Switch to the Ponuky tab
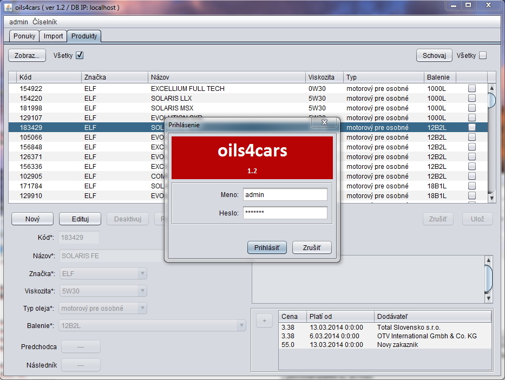The width and height of the screenshot is (505, 380). tap(24, 36)
